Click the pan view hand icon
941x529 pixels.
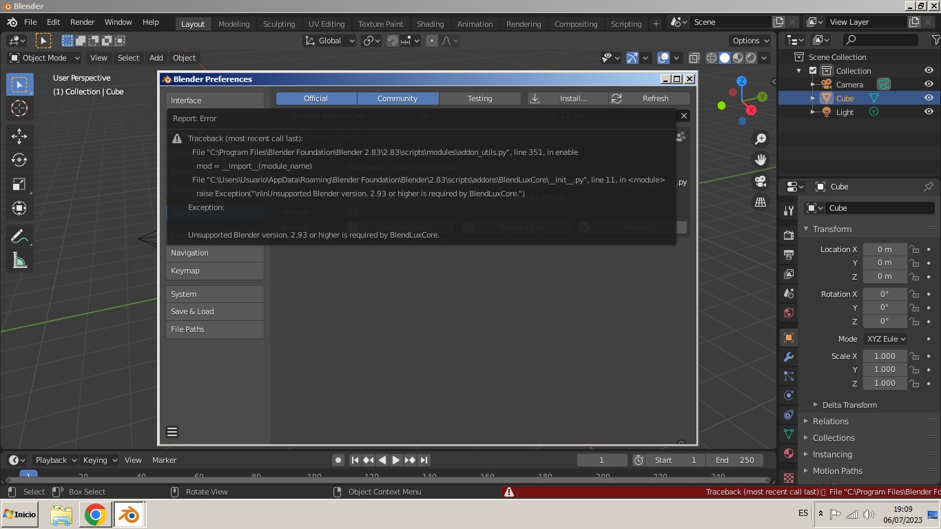pyautogui.click(x=761, y=160)
